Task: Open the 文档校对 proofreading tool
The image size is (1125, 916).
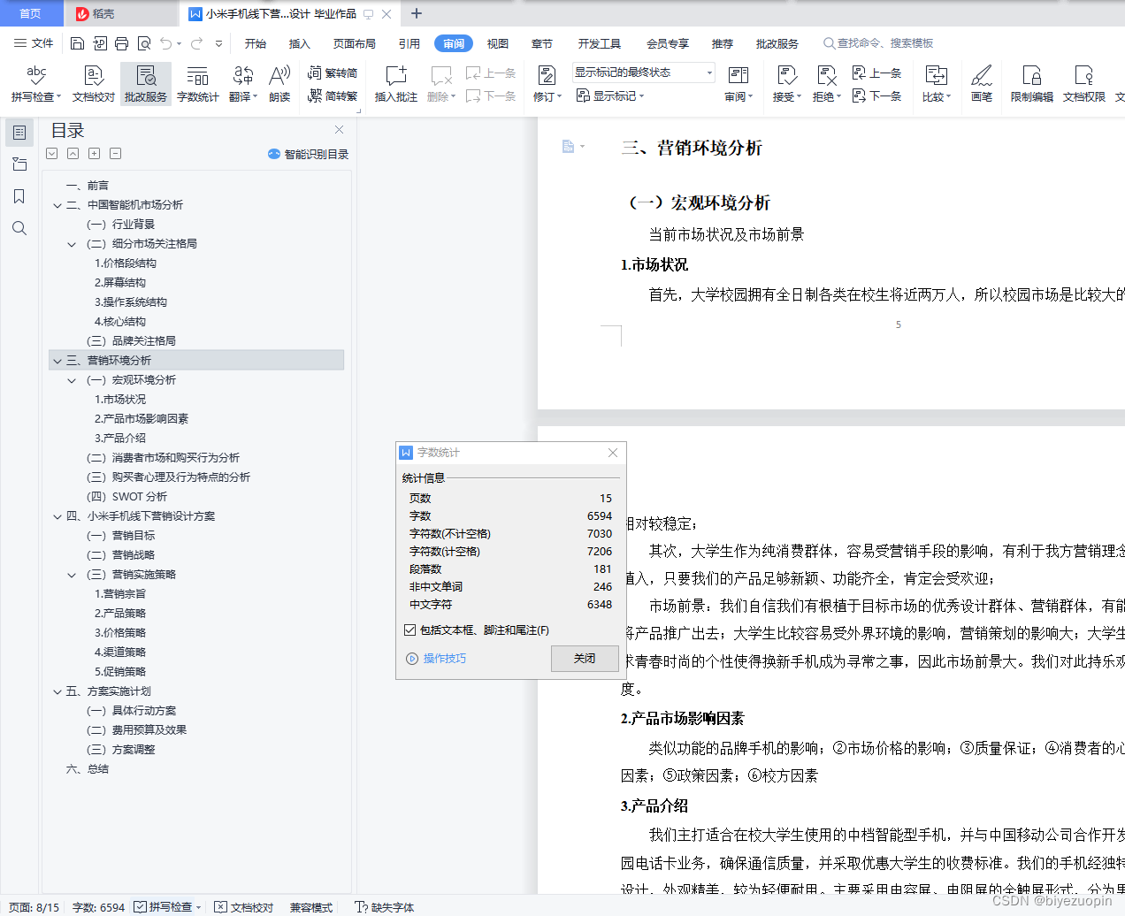Action: point(94,84)
